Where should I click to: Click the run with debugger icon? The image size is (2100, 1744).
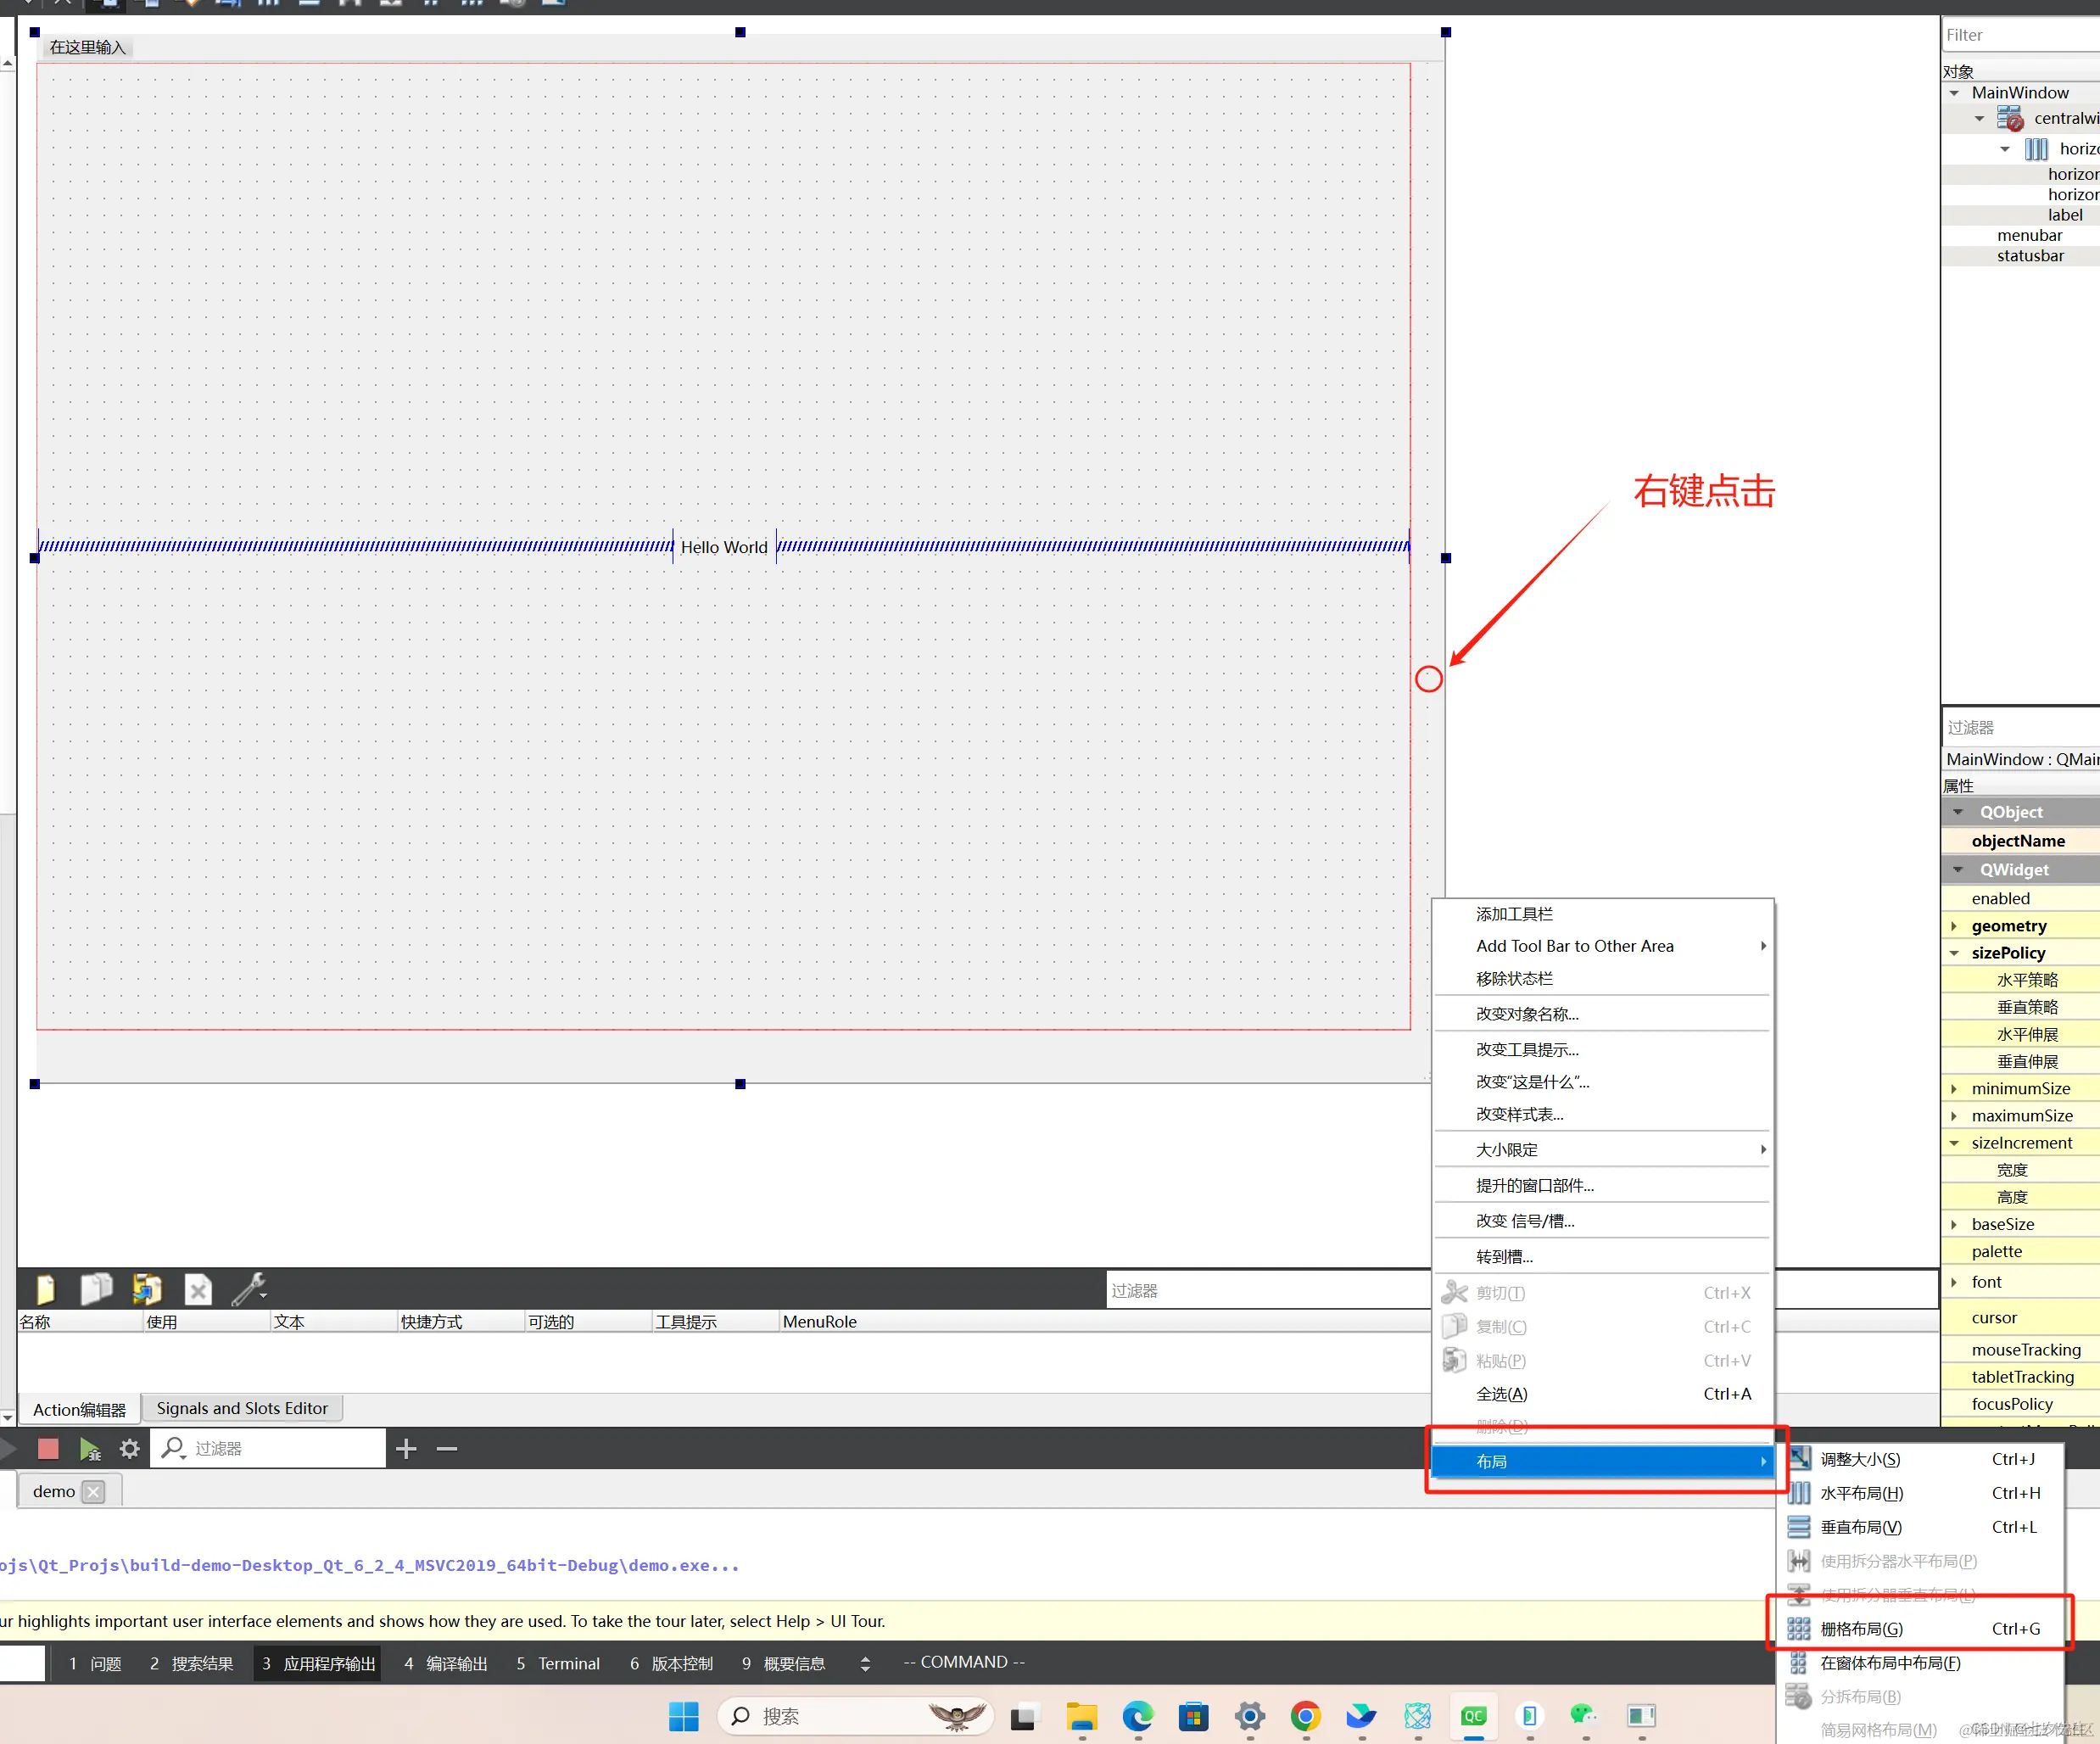[90, 1449]
